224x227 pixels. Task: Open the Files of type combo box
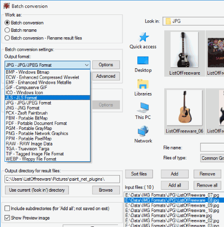coord(212,158)
